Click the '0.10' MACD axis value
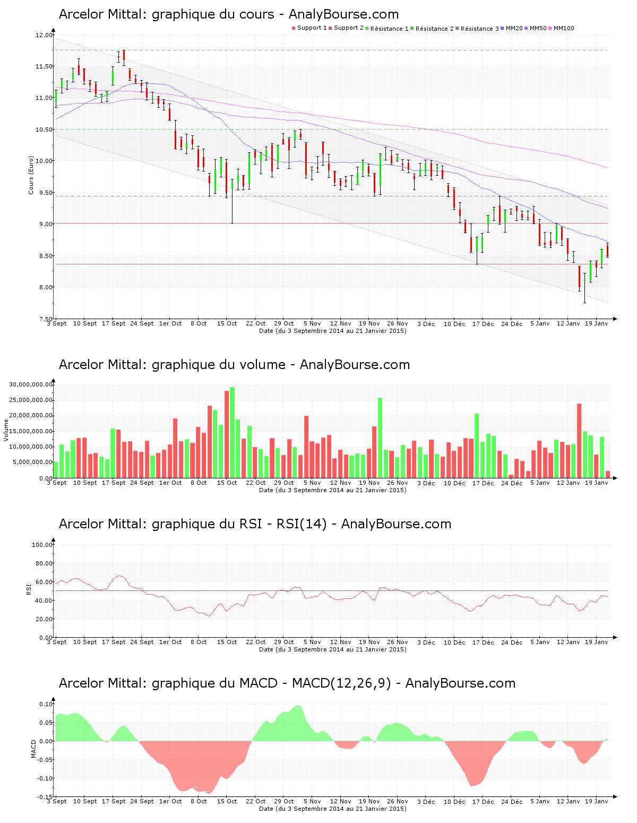637x823 pixels. click(x=46, y=704)
